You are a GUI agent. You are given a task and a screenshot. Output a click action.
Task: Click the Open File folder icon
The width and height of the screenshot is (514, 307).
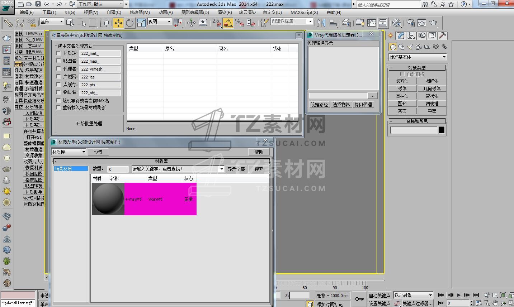click(x=29, y=4)
